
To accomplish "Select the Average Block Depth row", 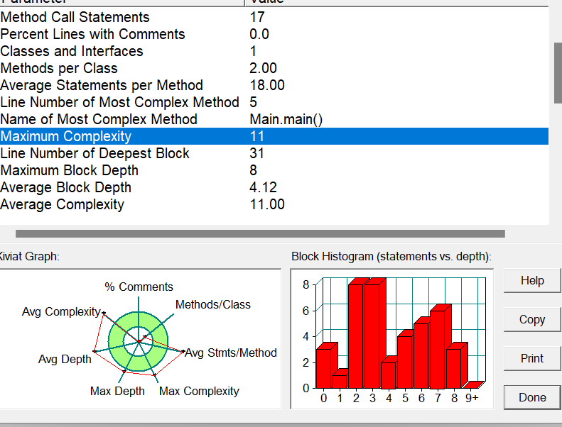I will pos(274,187).
